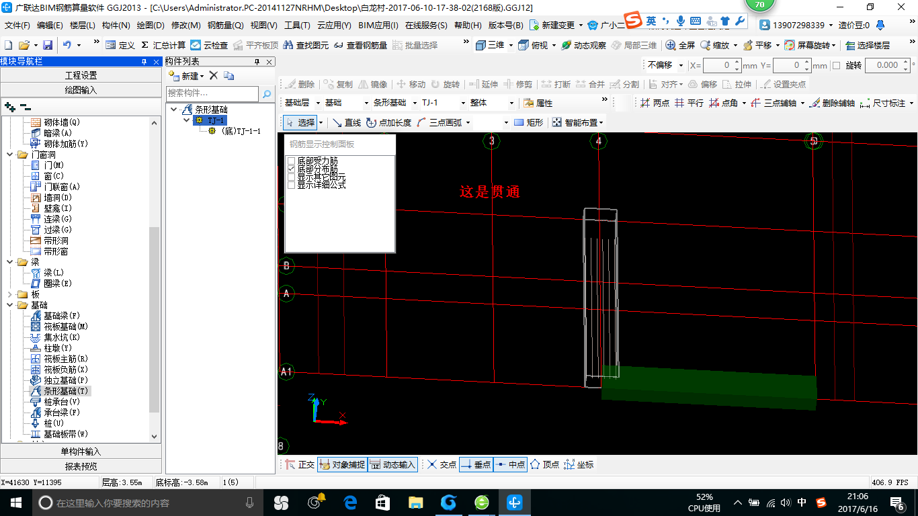Click the 工程设置 button

click(x=81, y=75)
